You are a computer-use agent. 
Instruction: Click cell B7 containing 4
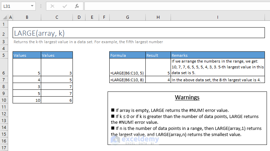[x=27, y=80]
